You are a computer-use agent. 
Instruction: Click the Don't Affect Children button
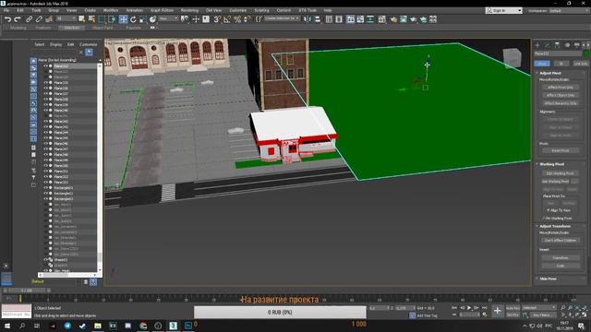(561, 240)
